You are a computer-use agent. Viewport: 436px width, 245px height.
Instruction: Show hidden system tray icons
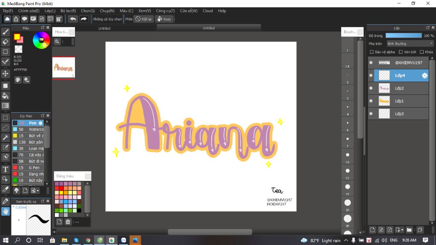click(x=346, y=240)
